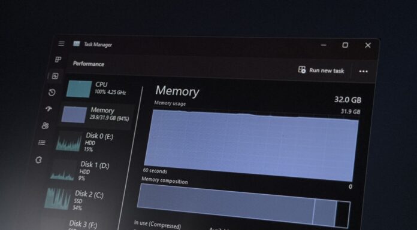Screen dimensions: 417x230
Task: Select Disk 3 (F:) in the list
Action: click(x=83, y=225)
